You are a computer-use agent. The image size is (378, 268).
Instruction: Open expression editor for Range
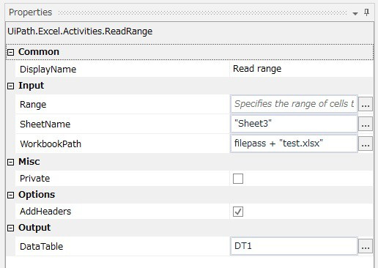(x=366, y=104)
